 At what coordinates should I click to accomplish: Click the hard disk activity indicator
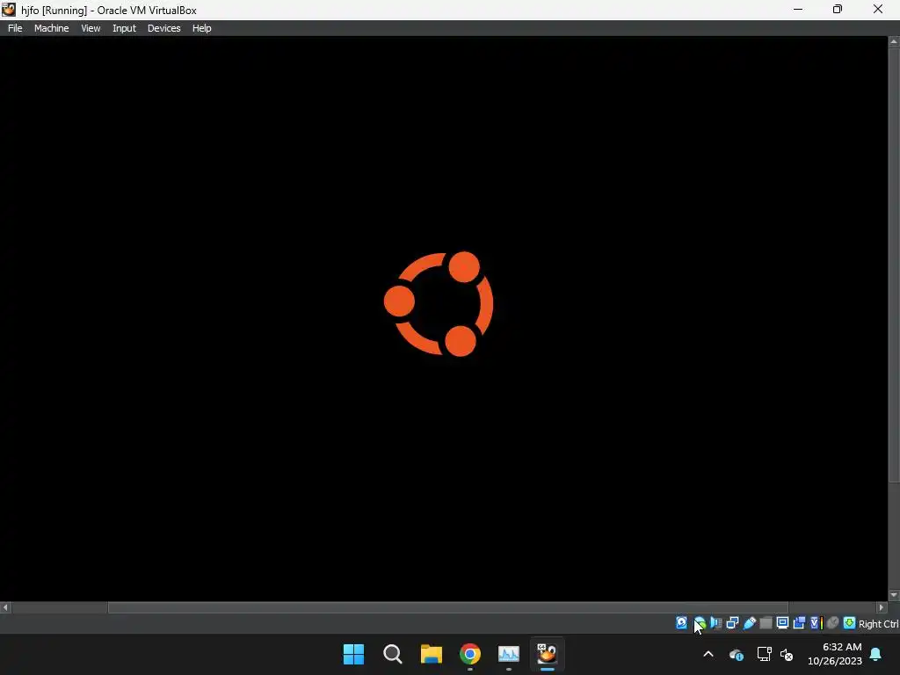[681, 623]
